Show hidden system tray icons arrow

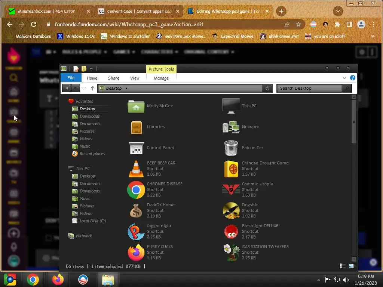319,280
